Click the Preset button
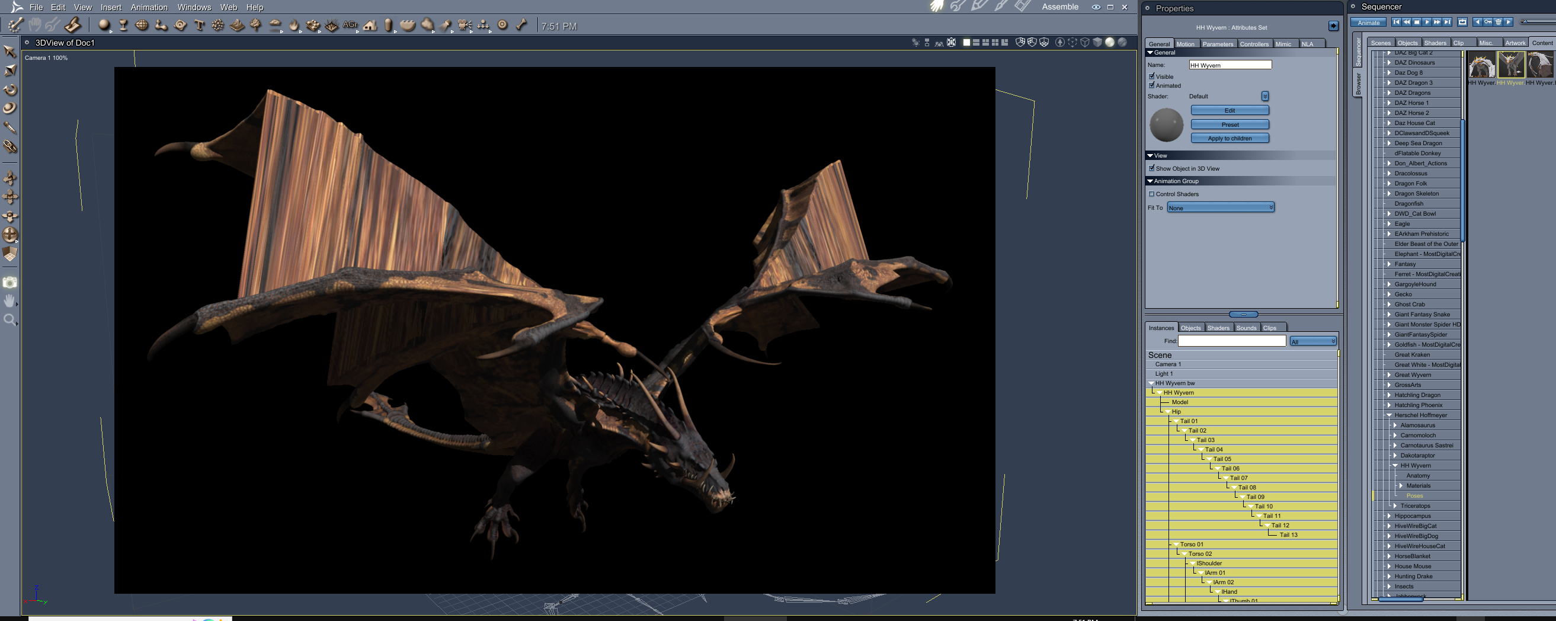Viewport: 1556px width, 621px height. coord(1230,124)
